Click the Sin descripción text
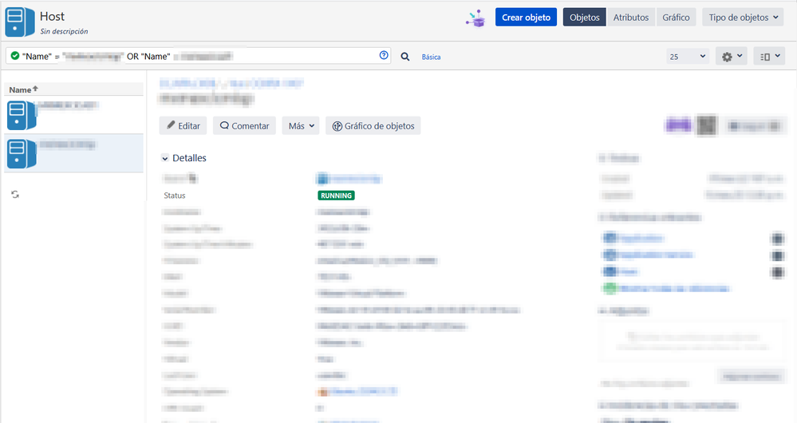This screenshot has width=797, height=423. coord(64,31)
